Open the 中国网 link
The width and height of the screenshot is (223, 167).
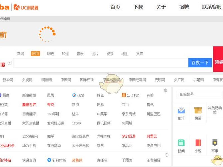tap(66, 80)
